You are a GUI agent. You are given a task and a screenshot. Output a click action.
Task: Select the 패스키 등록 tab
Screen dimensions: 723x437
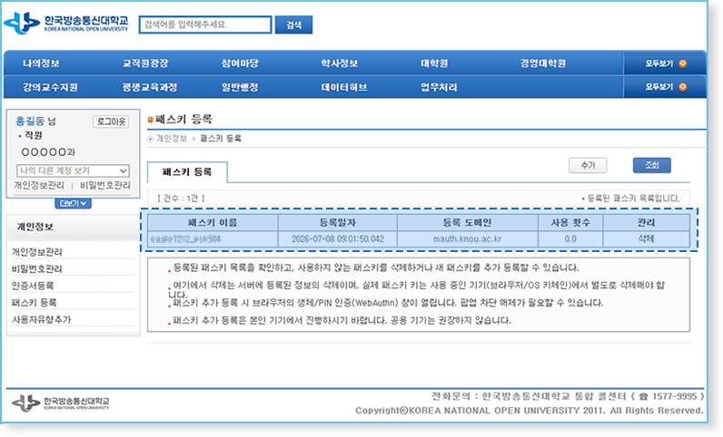click(x=187, y=172)
